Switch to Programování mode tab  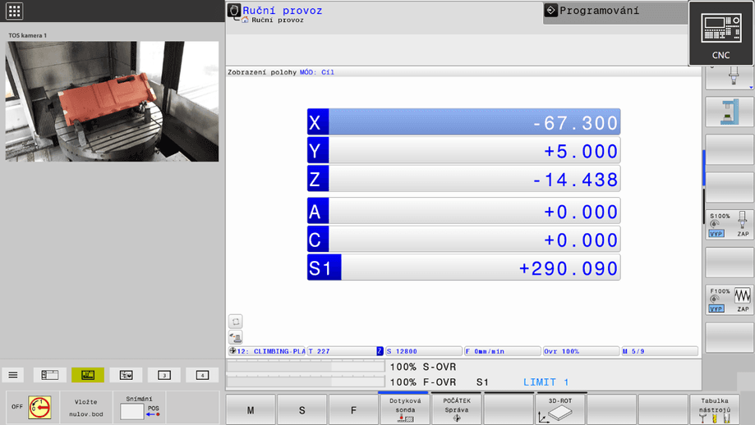[x=615, y=11]
